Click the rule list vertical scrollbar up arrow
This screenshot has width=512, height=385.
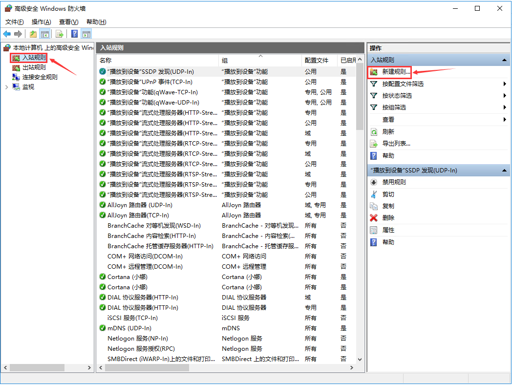(360, 59)
